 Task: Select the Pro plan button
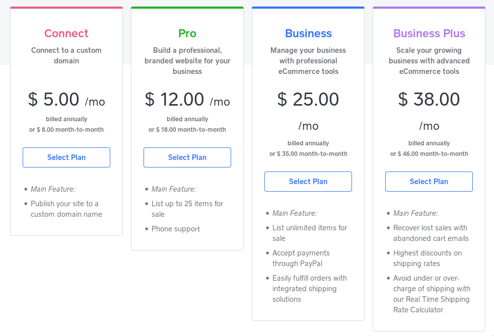(x=187, y=157)
